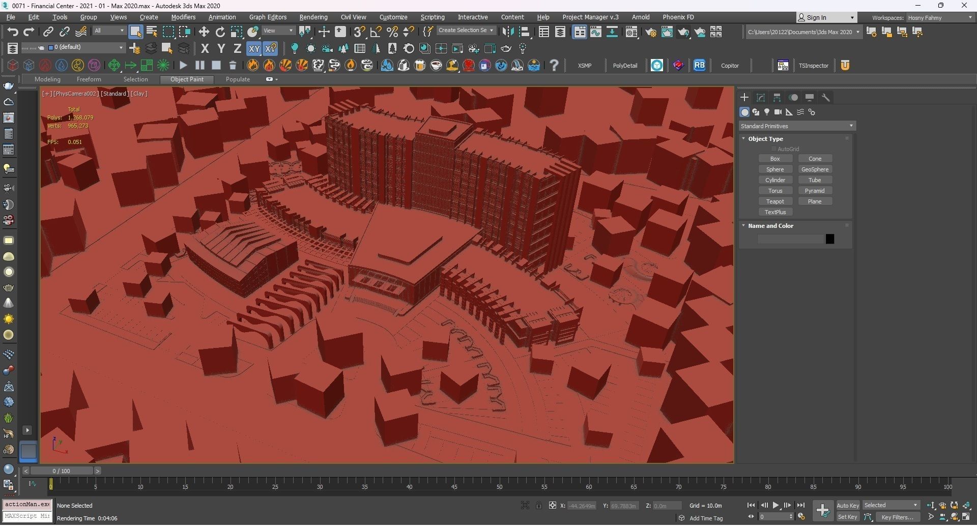Switch to the Motion command panel
977x529 pixels.
coord(793,97)
